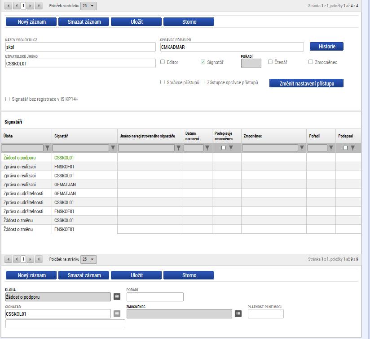
Task: Enable Signatář bez registrace v IS KP14+
Action: point(8,99)
